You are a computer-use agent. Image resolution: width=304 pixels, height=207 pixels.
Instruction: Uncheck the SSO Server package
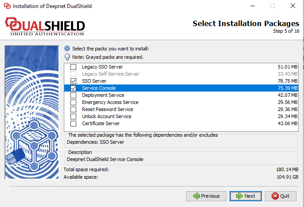point(74,81)
